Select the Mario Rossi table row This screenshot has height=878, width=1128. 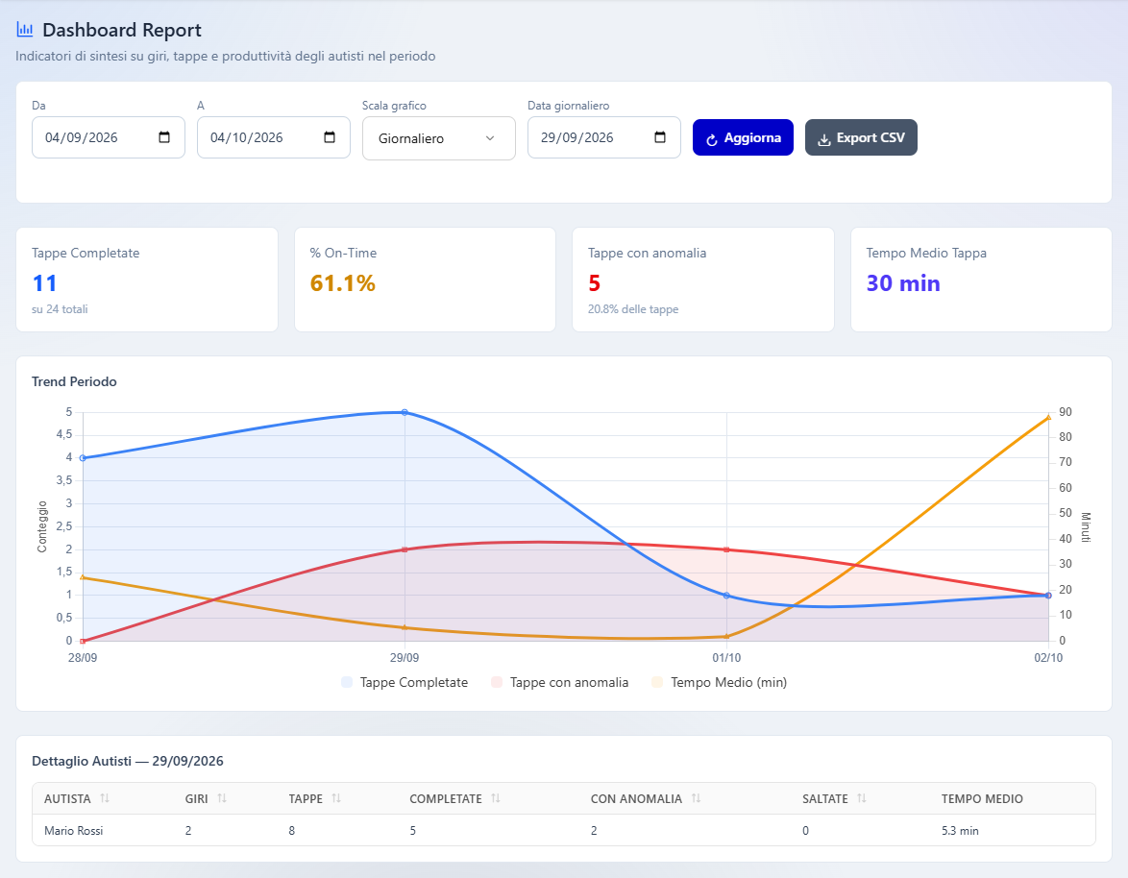(x=564, y=831)
